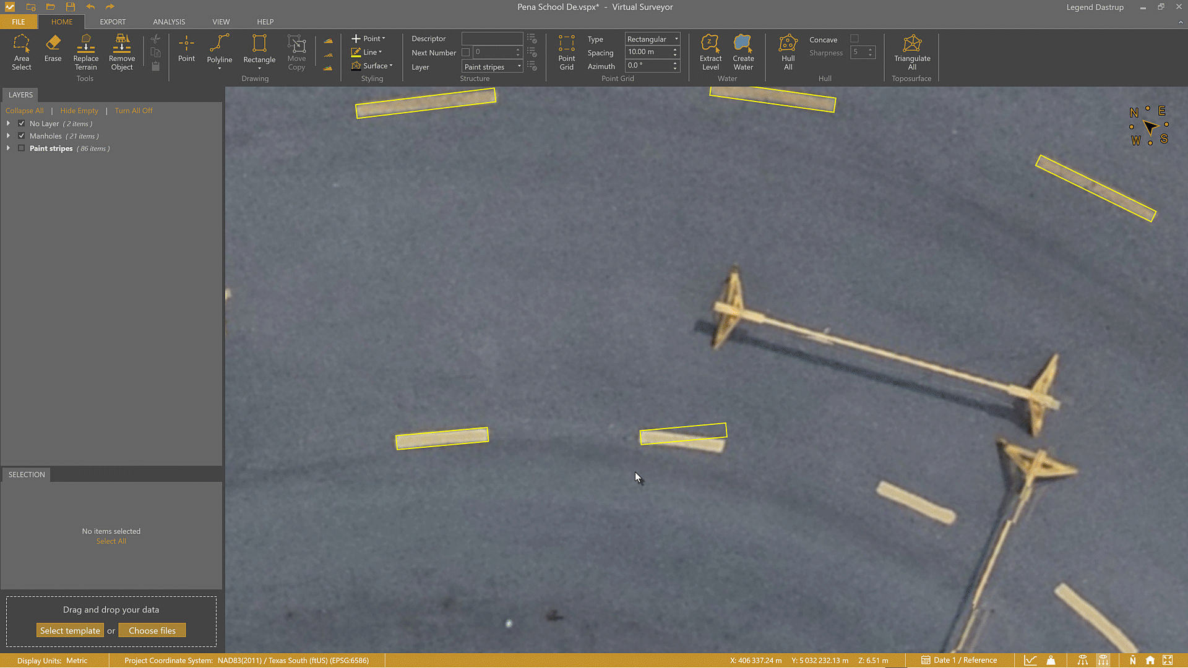The height and width of the screenshot is (668, 1188).
Task: Click the Replace Terrain tool
Action: (85, 52)
